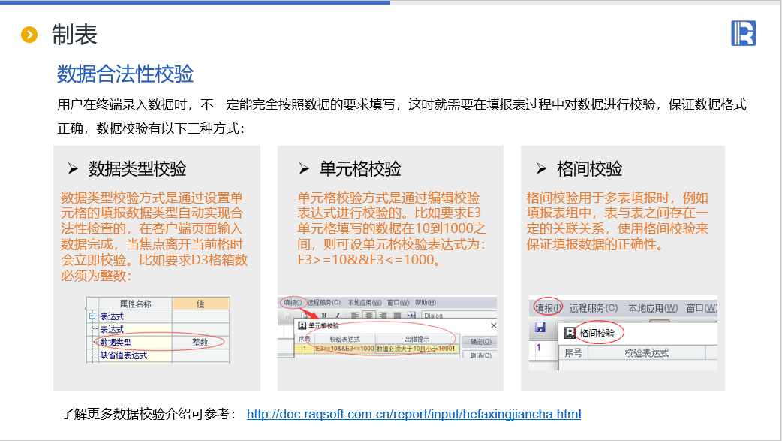Select the 数据类型 property row
Screen dimensions: 782x441
pyautogui.click(x=158, y=342)
